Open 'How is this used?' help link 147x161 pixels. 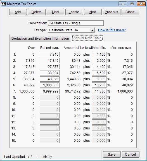(112, 30)
